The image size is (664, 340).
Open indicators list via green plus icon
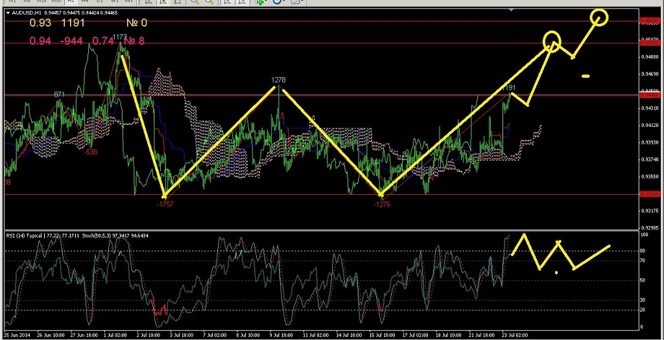click(261, 2)
